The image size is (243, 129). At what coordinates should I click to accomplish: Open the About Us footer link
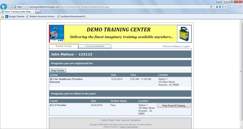pos(125,120)
